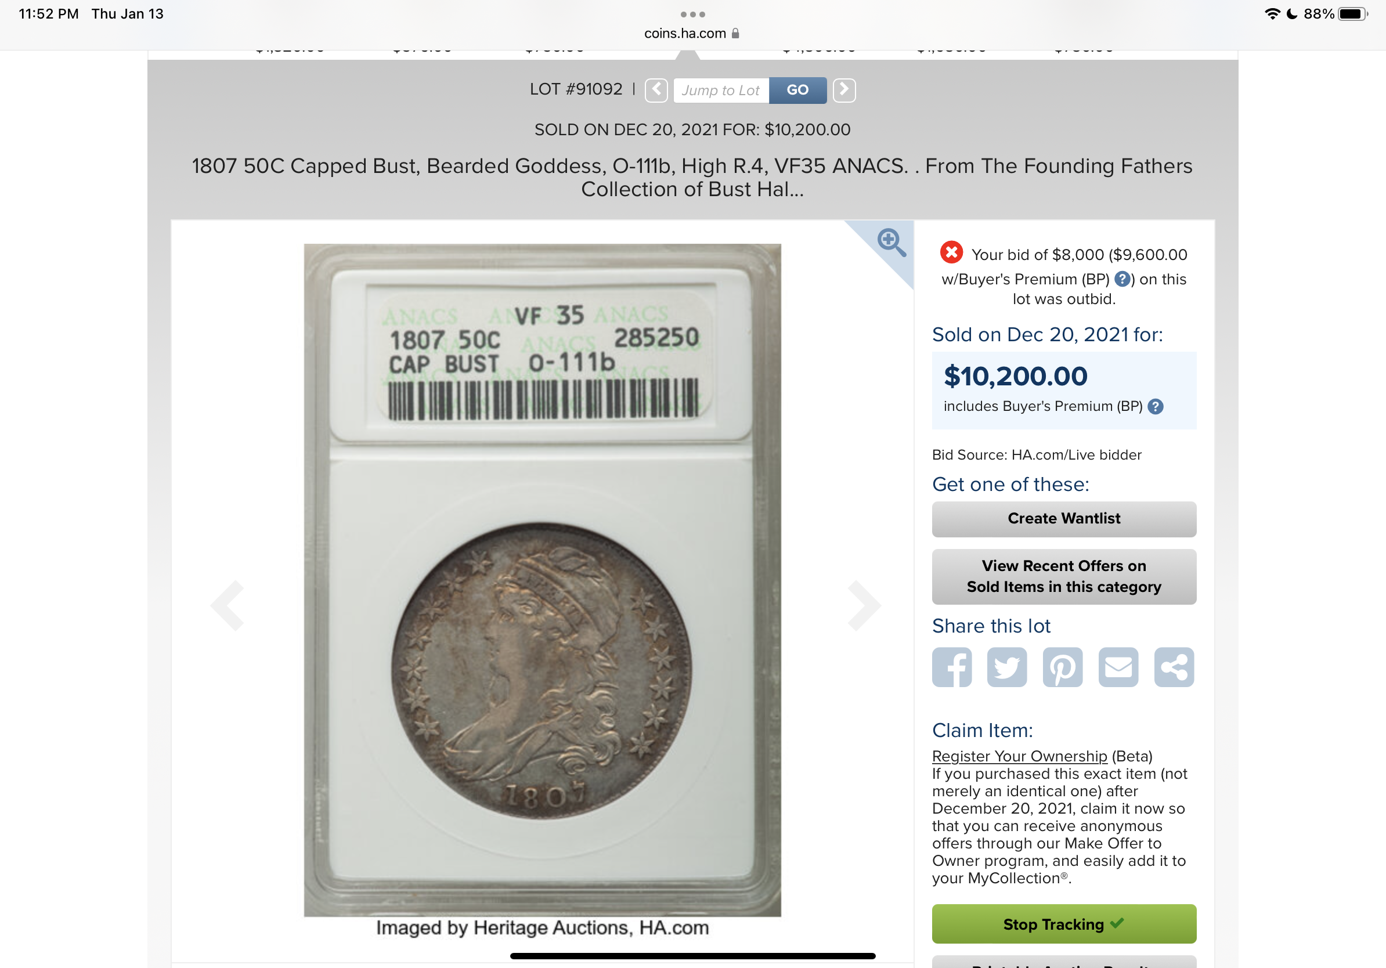Click the magnifier zoom icon on coin image
The image size is (1386, 968).
[891, 242]
